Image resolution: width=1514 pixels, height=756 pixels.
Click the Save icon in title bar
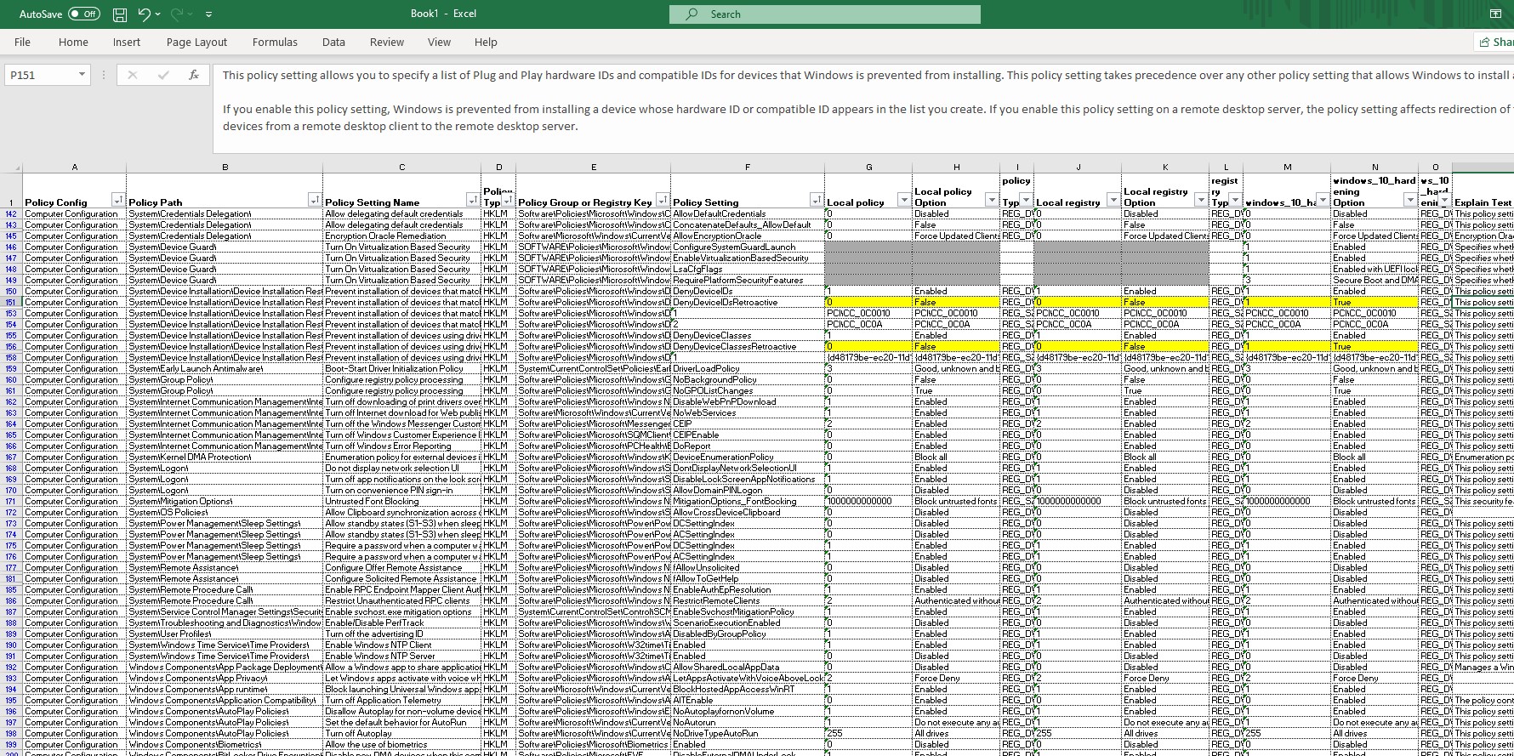(x=120, y=14)
